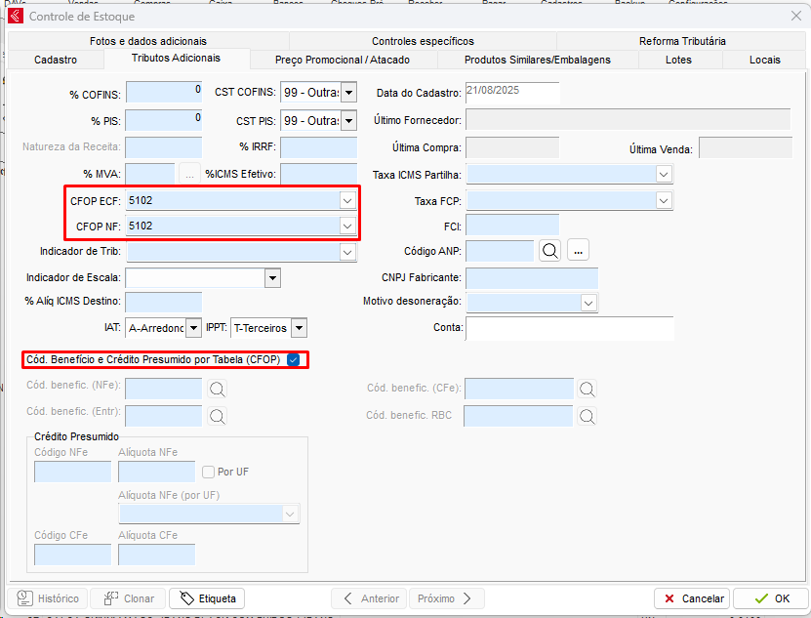811x618 pixels.
Task: Enable the Por UF checkbox
Action: (208, 472)
